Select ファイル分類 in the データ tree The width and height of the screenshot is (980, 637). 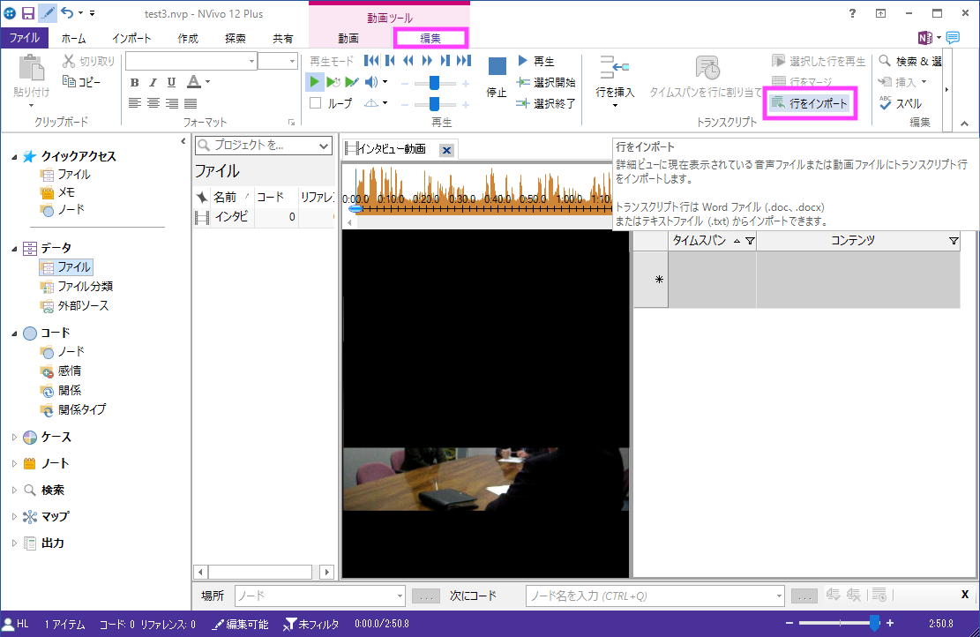tap(77, 287)
